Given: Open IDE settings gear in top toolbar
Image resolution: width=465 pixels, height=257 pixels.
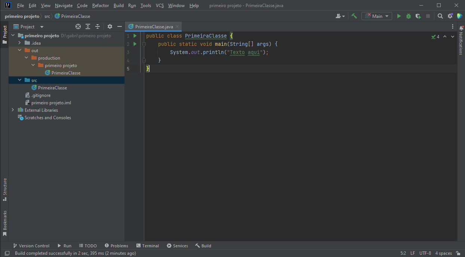Looking at the screenshot, I should pyautogui.click(x=450, y=16).
